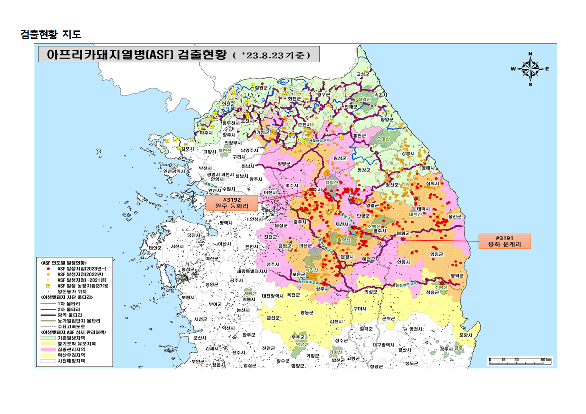
Task: Click the light green 기존발생지역 swatch
Action: pos(48,338)
